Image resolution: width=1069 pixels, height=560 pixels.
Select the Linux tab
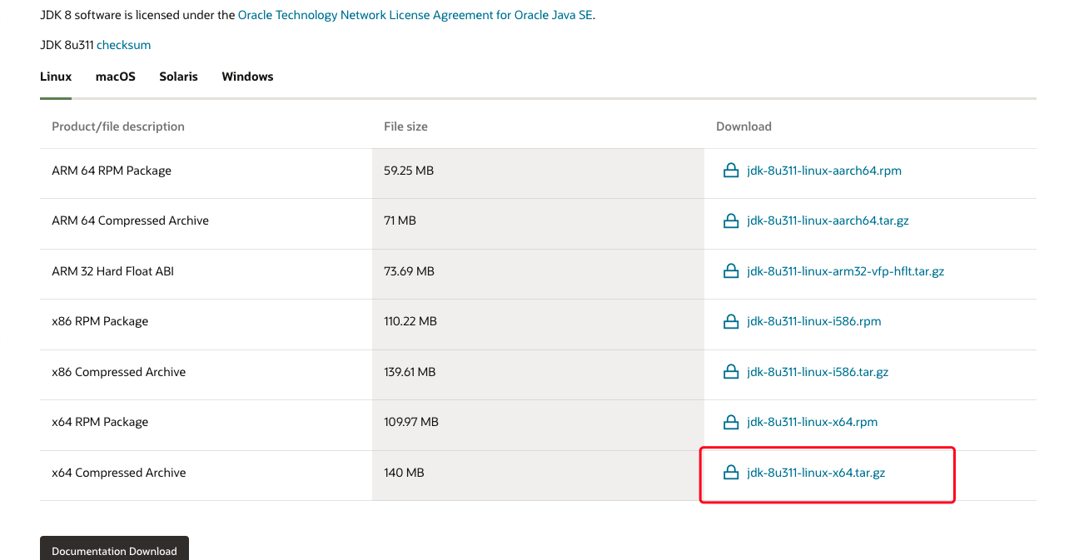(56, 77)
